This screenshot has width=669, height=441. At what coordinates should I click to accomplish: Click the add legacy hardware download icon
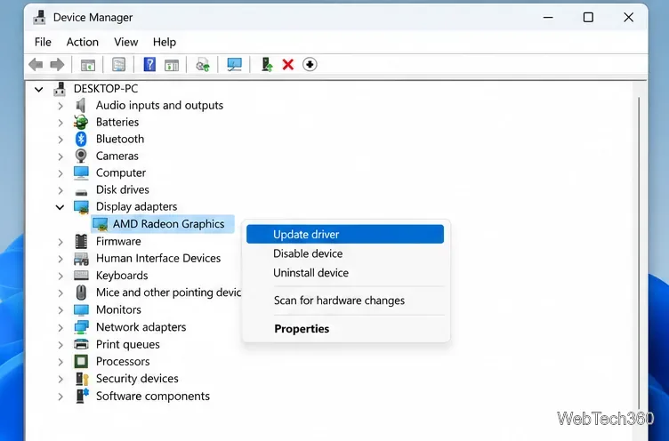click(310, 65)
